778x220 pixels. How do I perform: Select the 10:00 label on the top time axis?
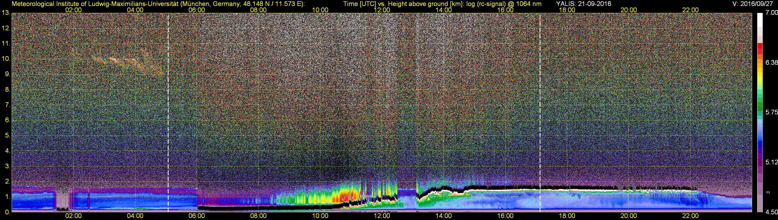(320, 10)
